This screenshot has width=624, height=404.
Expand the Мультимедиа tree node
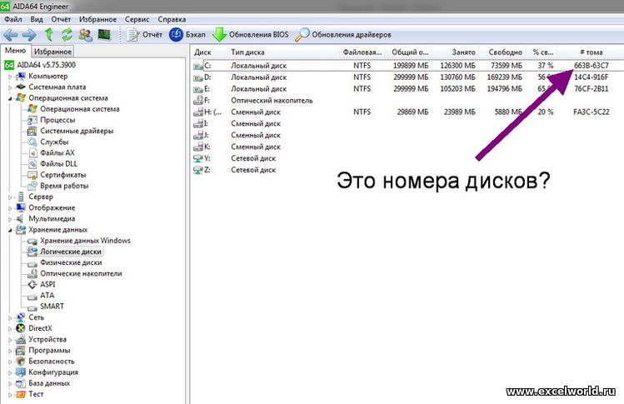10,219
